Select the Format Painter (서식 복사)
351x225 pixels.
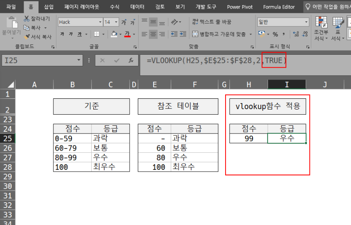click(x=38, y=37)
